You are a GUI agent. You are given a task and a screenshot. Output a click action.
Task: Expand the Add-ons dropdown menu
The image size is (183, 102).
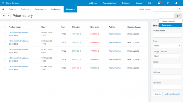pyautogui.click(x=94, y=3)
